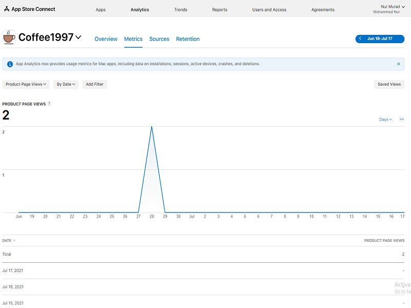Open the Retention tab
Viewport: 411px width, 308px height.
[188, 39]
